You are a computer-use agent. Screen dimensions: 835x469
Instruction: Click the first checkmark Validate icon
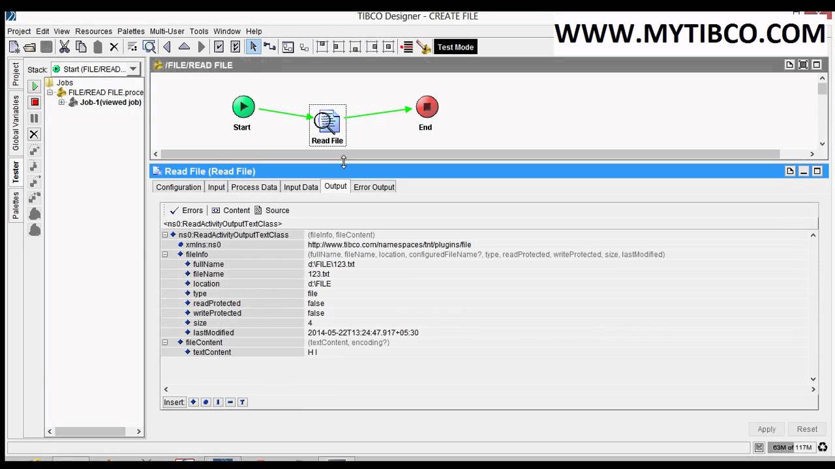[219, 47]
